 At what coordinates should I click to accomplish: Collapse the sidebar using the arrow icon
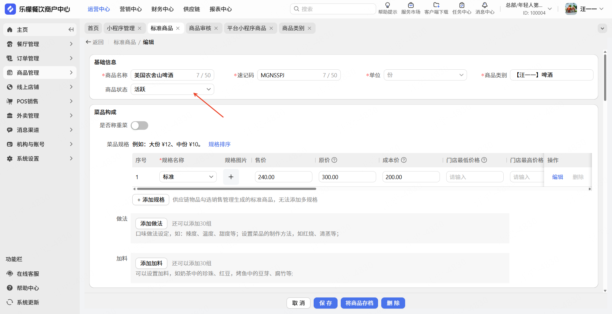[71, 30]
